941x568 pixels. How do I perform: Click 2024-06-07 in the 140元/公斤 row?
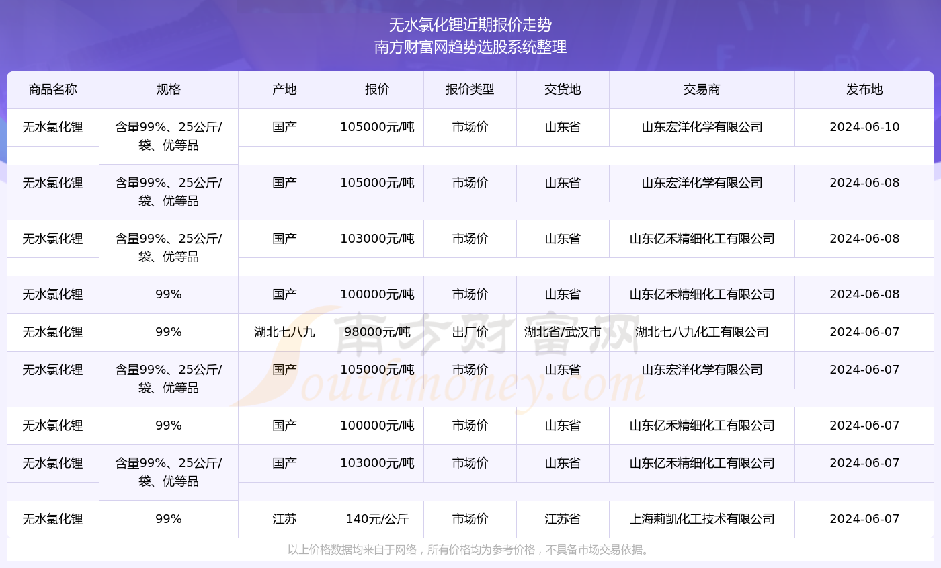point(864,519)
